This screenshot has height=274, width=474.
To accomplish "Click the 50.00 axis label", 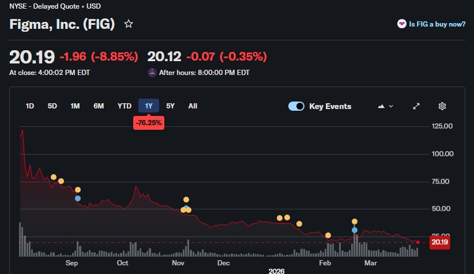I will click(x=441, y=209).
